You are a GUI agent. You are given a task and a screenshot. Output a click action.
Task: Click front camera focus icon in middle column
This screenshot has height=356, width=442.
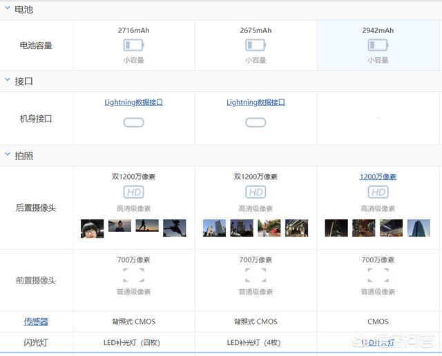point(256,275)
